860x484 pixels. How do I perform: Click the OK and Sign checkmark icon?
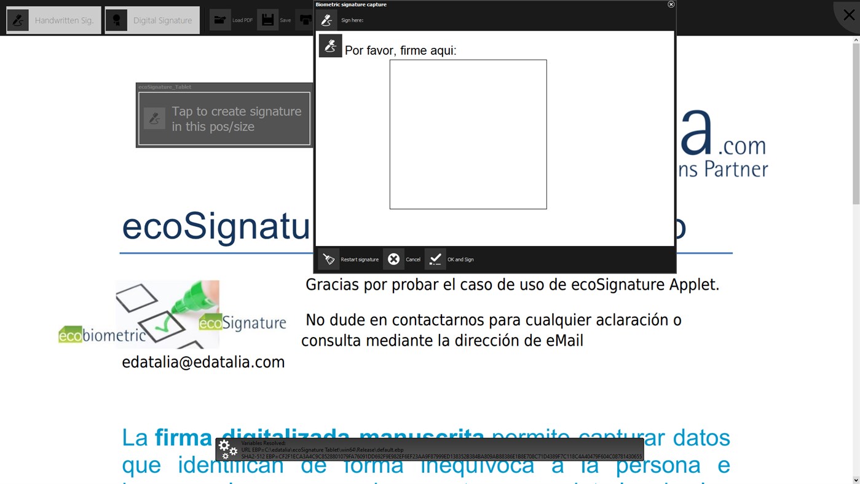pyautogui.click(x=435, y=258)
